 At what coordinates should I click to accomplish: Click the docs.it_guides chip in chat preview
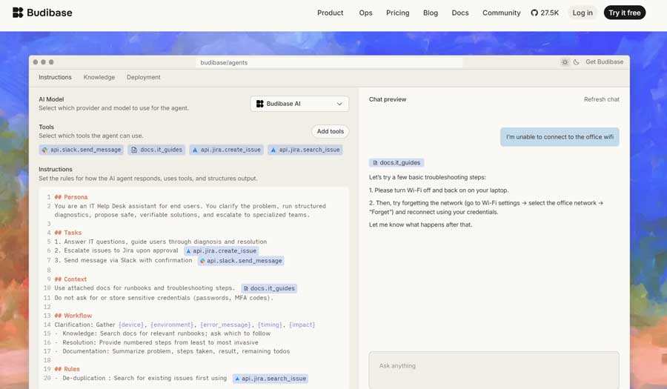pyautogui.click(x=396, y=162)
